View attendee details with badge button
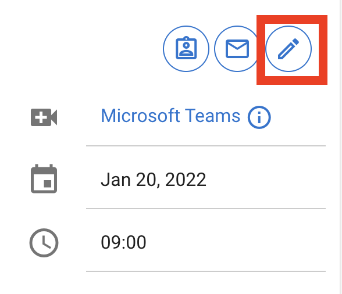The width and height of the screenshot is (342, 294). pos(186,49)
